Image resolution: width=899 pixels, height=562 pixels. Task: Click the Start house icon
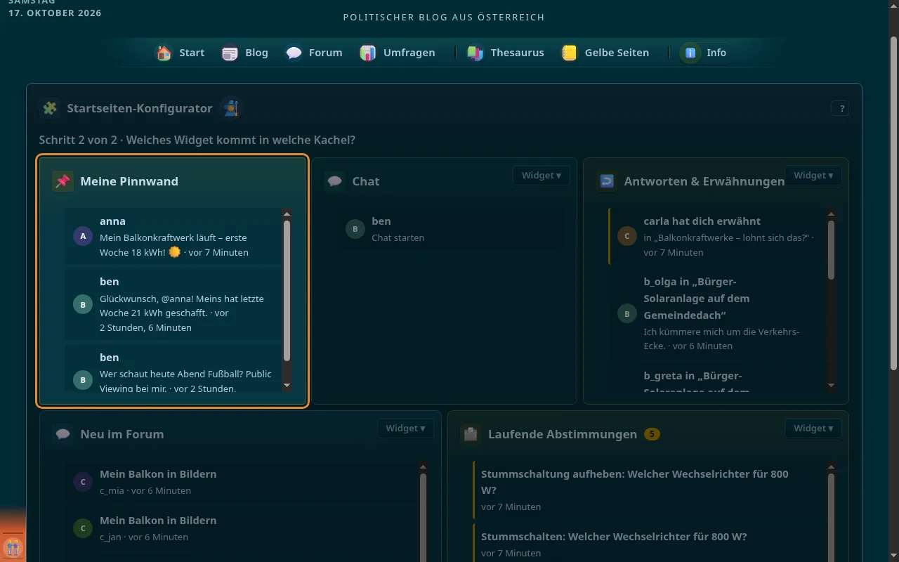[164, 53]
